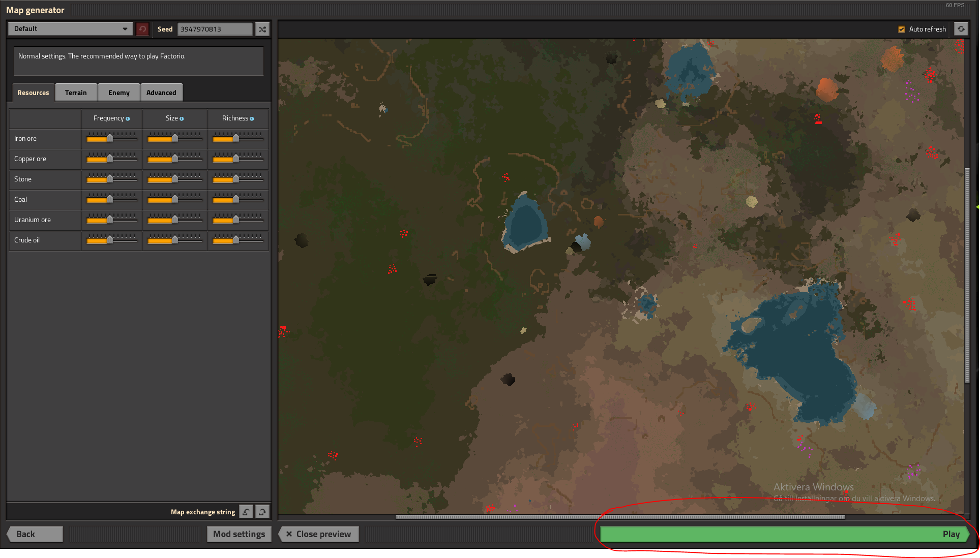Reset the preset with the red undo icon

coord(142,29)
